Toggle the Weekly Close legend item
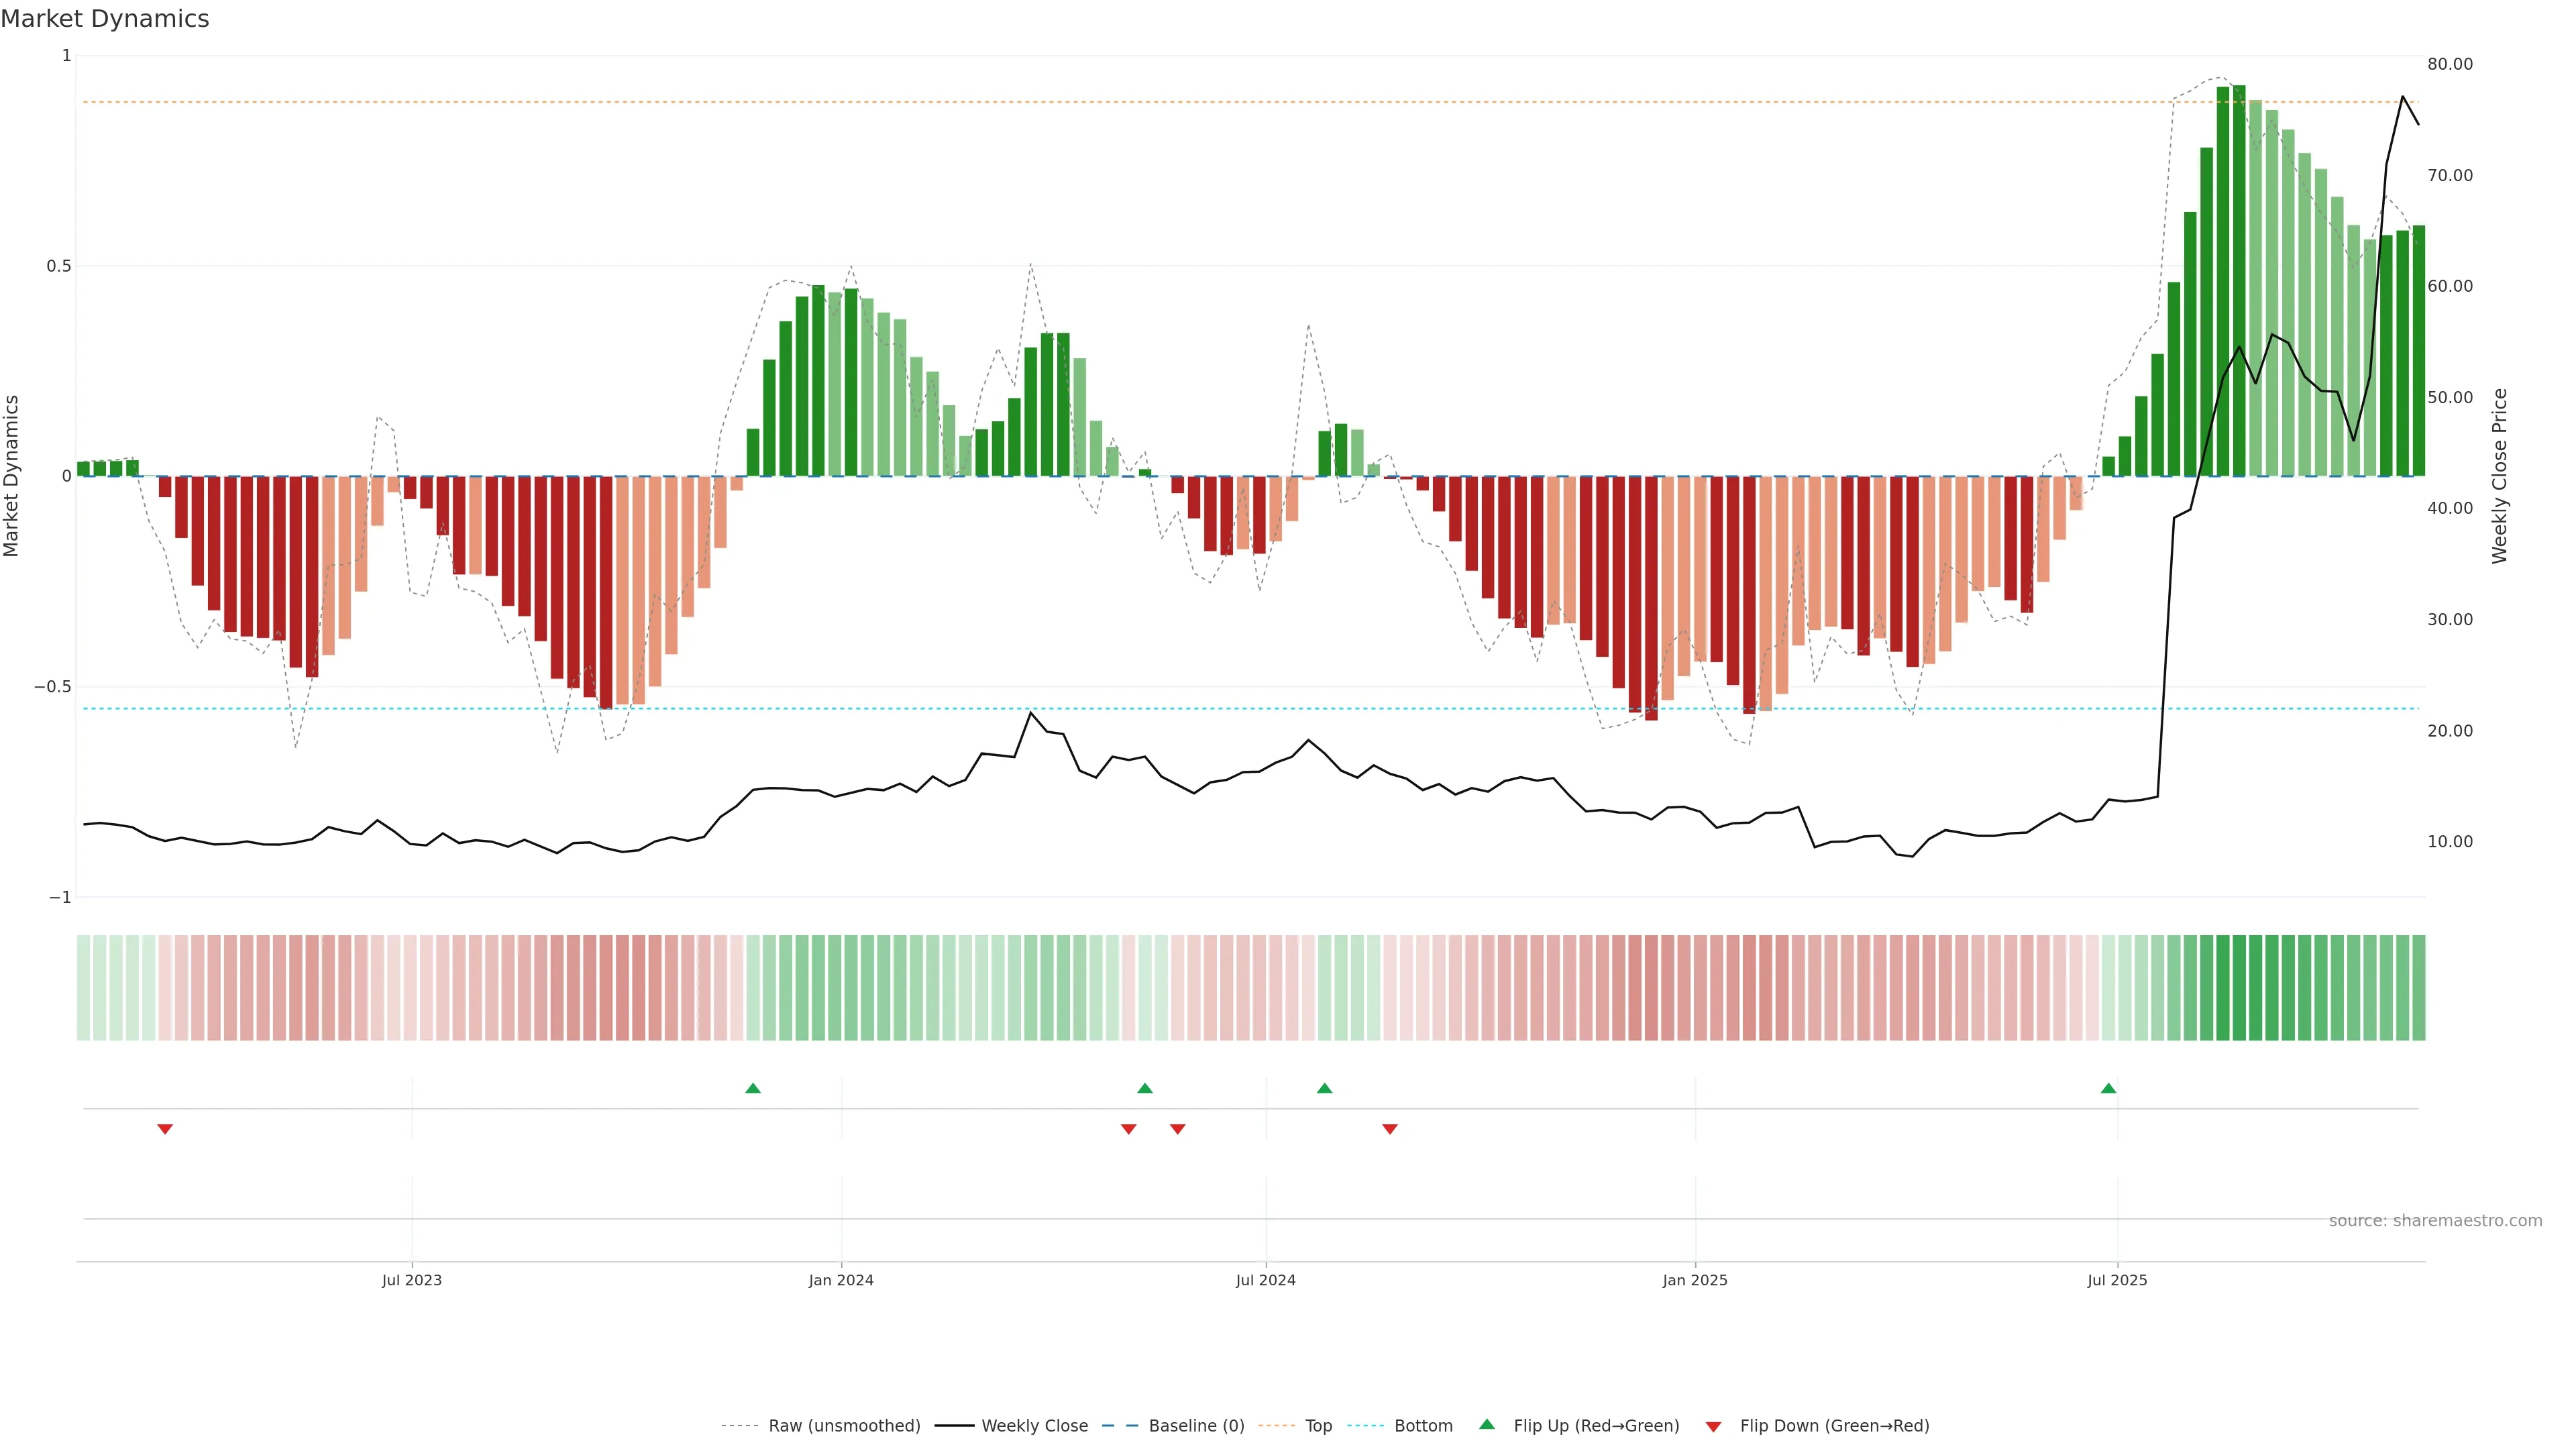 tap(1034, 1425)
